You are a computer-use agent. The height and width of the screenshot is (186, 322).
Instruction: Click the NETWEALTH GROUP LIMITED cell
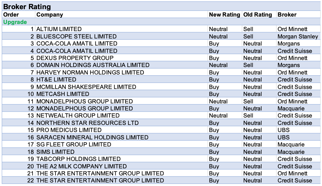(78, 115)
